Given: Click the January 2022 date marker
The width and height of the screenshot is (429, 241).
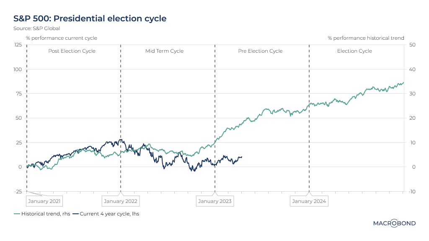Looking at the screenshot, I should point(121,201).
